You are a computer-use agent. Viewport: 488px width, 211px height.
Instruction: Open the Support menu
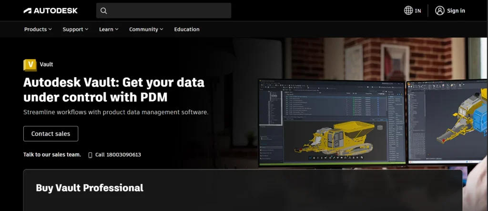tap(75, 29)
